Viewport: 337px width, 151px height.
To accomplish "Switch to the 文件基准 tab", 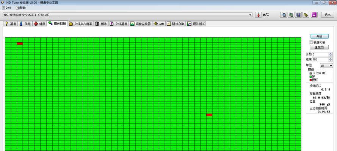I will 118,24.
